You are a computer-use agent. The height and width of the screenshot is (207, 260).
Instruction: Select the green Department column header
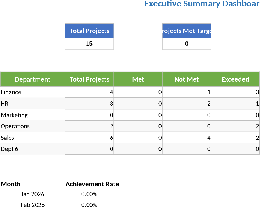[33, 79]
